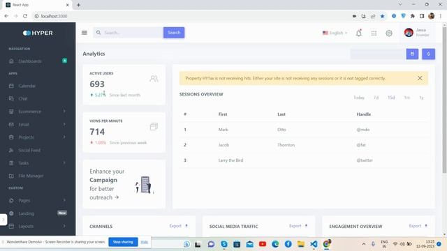Select the 1y sessions filter

pos(421,98)
